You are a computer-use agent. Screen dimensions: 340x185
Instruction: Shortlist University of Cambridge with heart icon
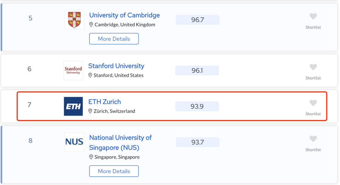pyautogui.click(x=313, y=16)
